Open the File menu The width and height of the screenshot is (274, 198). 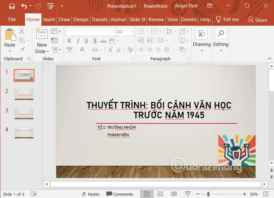click(12, 19)
